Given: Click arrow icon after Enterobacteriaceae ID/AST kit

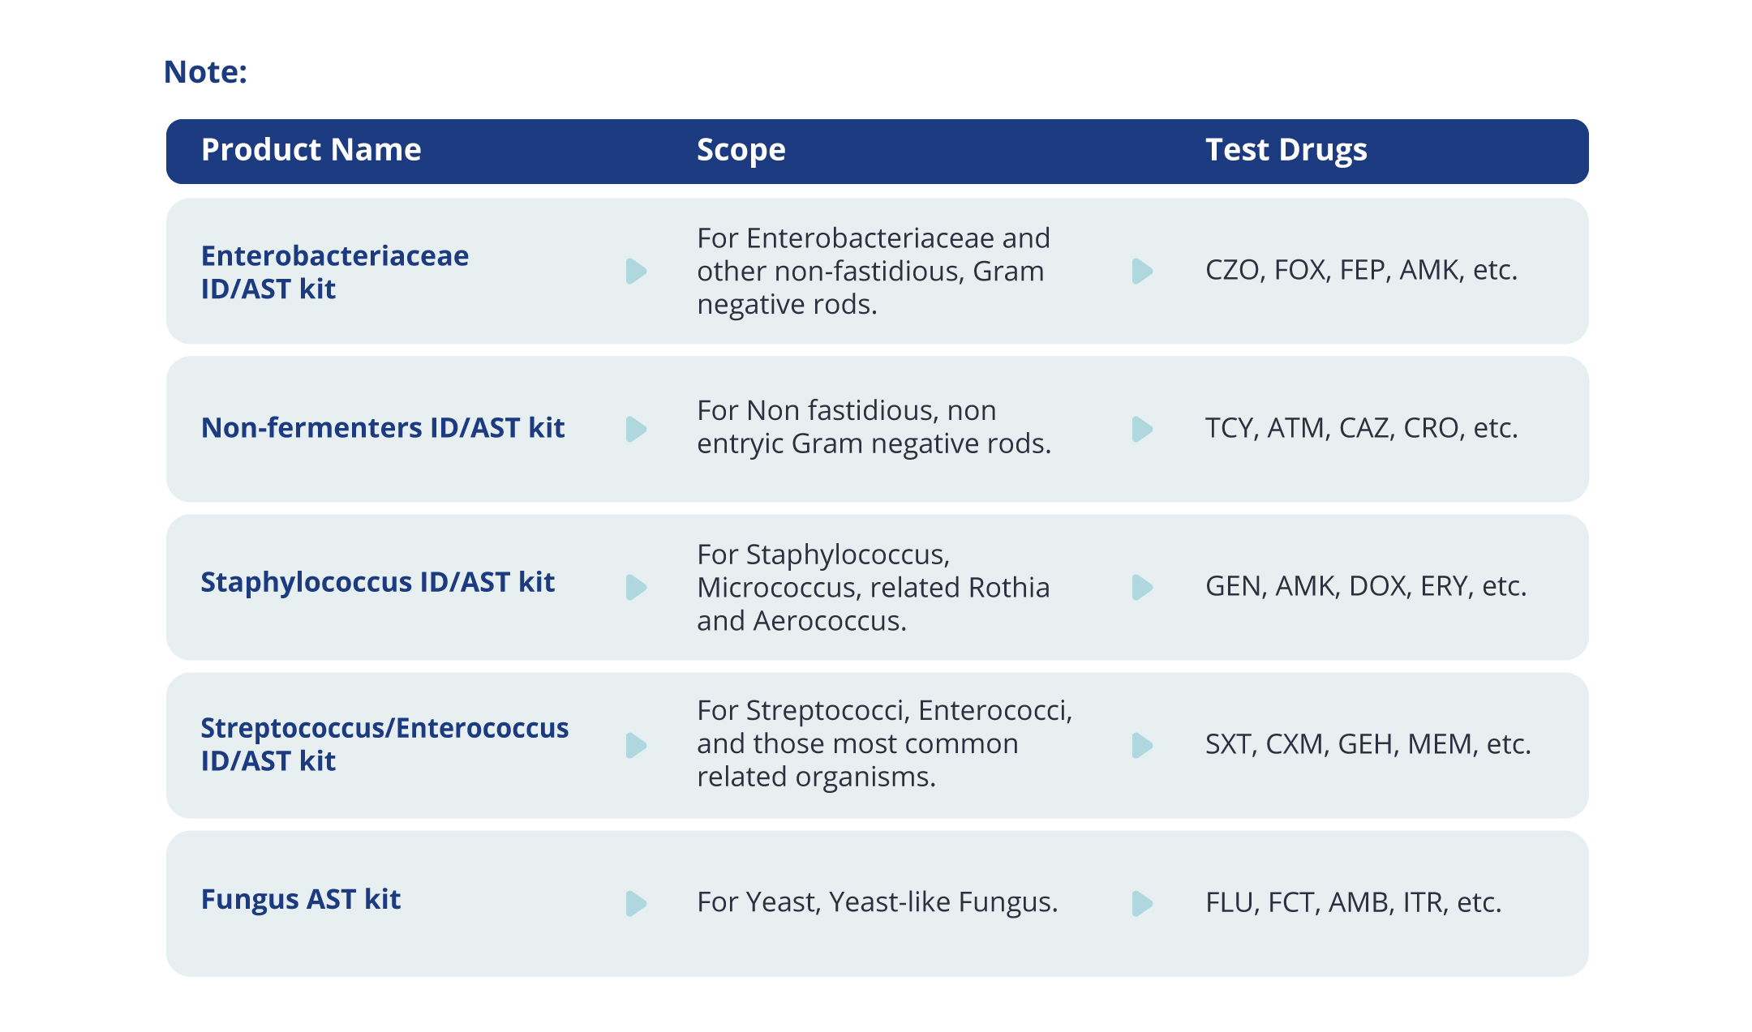Looking at the screenshot, I should 637,272.
